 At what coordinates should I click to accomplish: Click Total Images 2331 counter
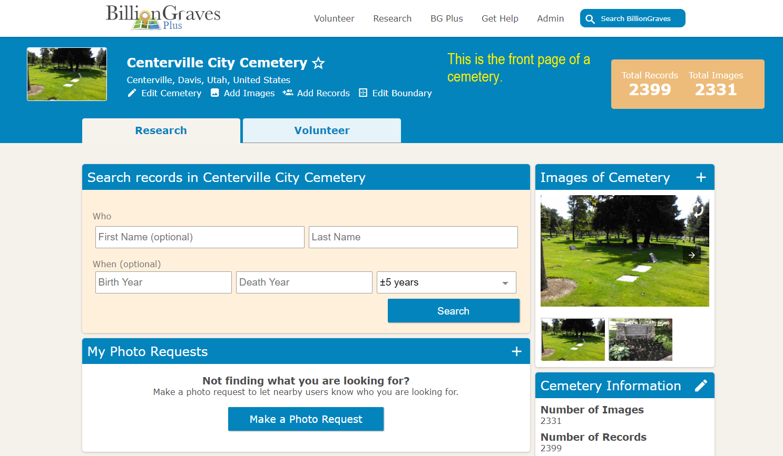coord(716,84)
